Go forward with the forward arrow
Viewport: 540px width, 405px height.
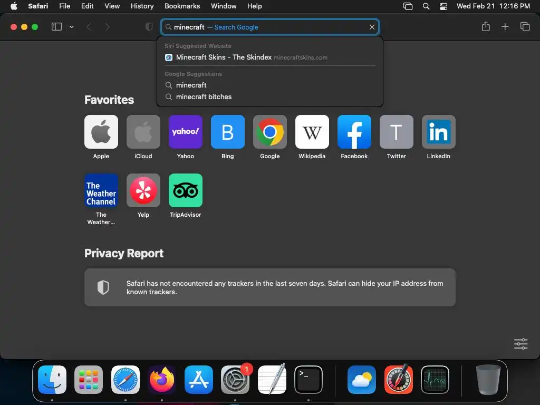tap(107, 27)
